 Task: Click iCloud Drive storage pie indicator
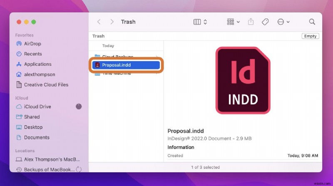(79, 107)
